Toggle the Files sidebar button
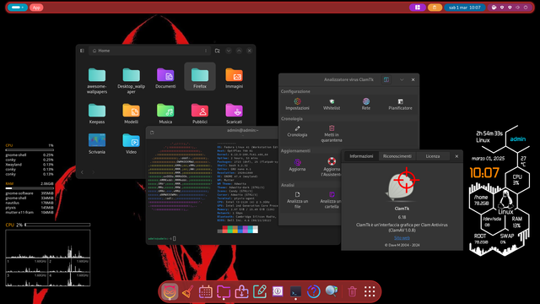 point(82,51)
